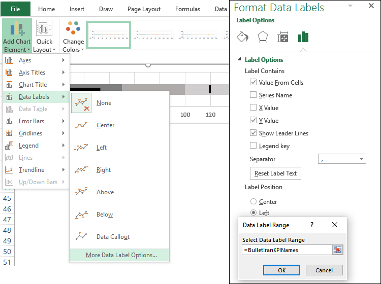Click the Cancel button

(324, 270)
